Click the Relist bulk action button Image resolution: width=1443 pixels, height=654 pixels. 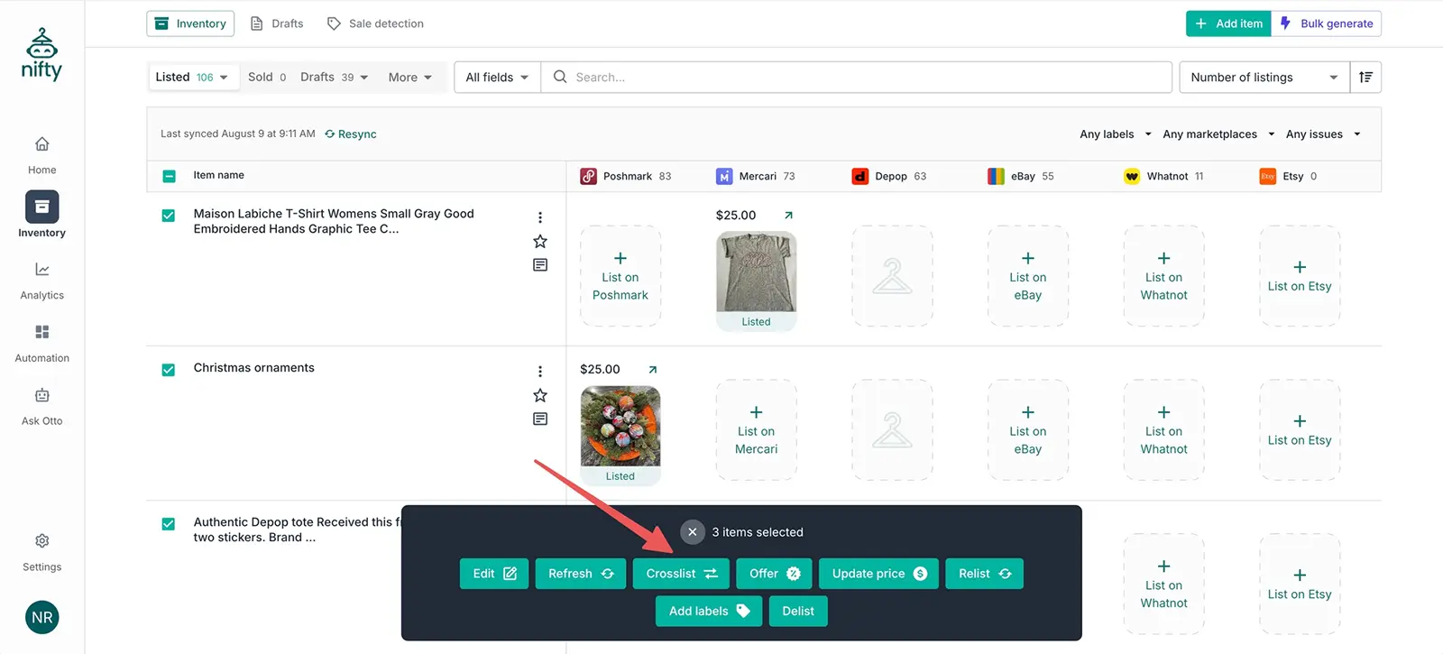point(985,574)
